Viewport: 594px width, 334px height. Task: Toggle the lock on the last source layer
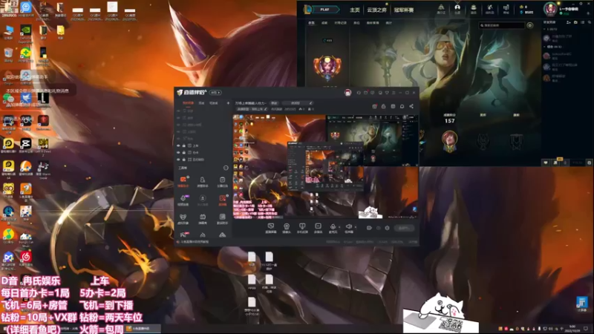[183, 160]
